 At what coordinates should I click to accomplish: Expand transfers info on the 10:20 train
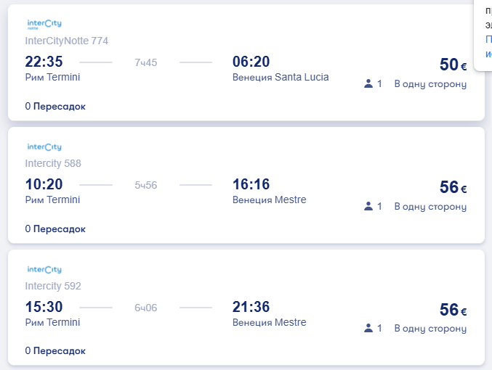(x=55, y=229)
